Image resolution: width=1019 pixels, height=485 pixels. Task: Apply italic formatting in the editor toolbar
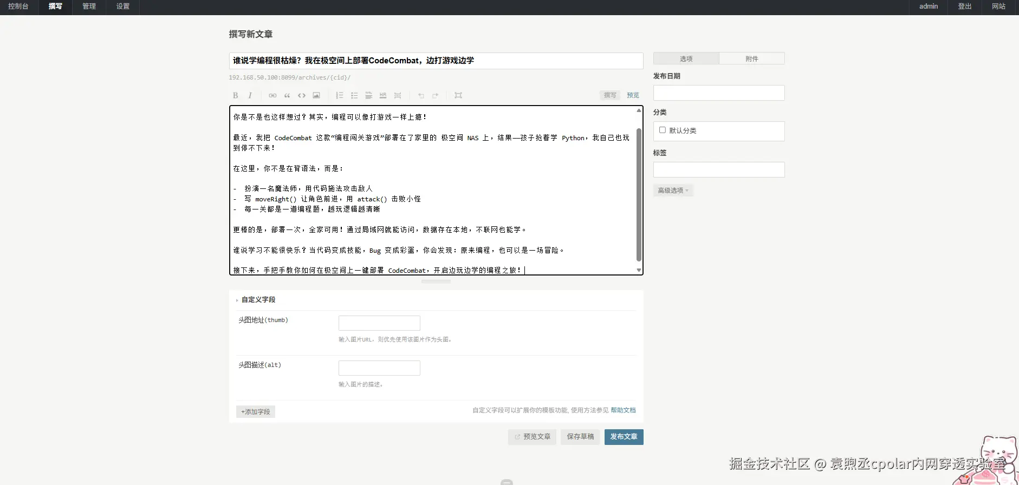point(250,95)
